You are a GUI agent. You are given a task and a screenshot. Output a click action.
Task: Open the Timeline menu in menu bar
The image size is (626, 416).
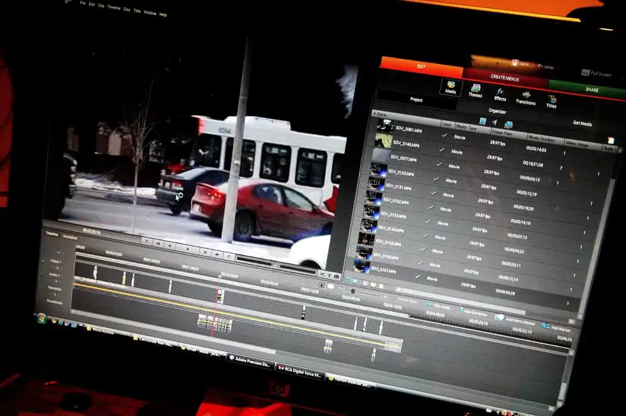114,7
